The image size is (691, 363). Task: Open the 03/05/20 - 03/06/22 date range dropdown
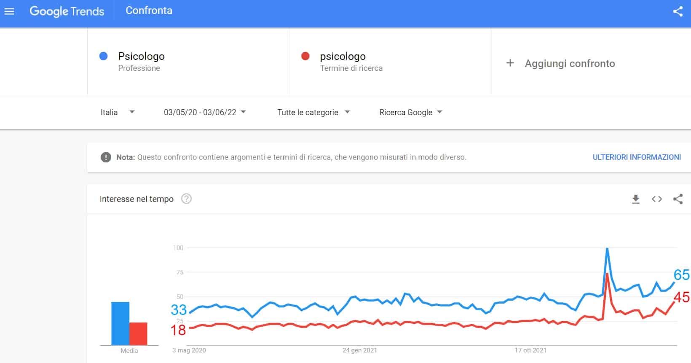(x=205, y=112)
